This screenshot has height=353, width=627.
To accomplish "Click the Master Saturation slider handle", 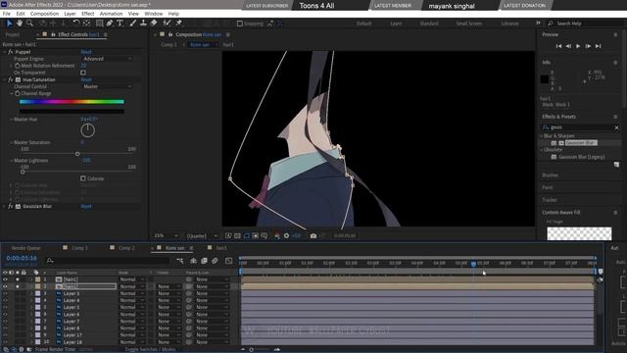I will coord(77,154).
